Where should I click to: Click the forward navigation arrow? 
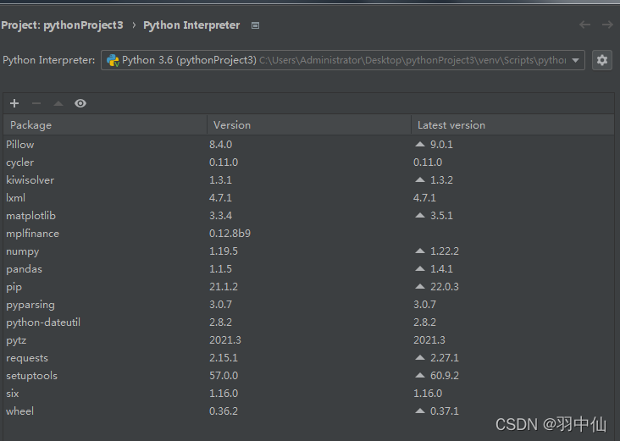click(607, 25)
